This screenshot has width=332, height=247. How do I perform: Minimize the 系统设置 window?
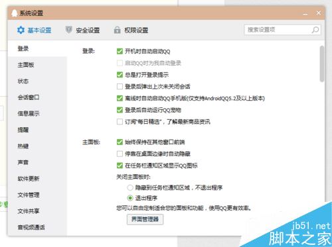305,14
